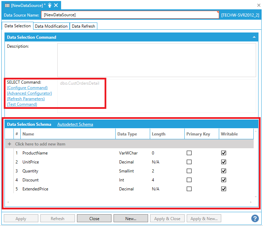Switch to the Data Modification tab
263x226 pixels.
(x=51, y=26)
